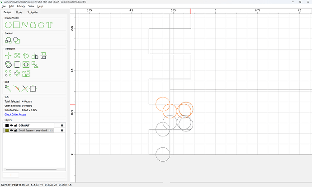Click the Check Cutter Access link
Screen dimensions: 312x187
coord(15,114)
